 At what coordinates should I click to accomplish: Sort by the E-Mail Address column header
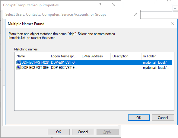click(95, 56)
